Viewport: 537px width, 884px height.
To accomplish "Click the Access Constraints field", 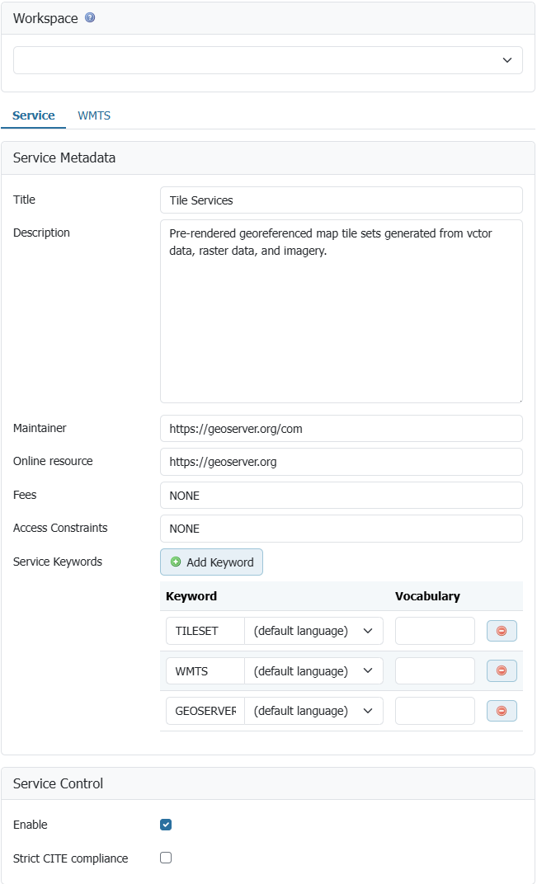I will click(x=341, y=529).
